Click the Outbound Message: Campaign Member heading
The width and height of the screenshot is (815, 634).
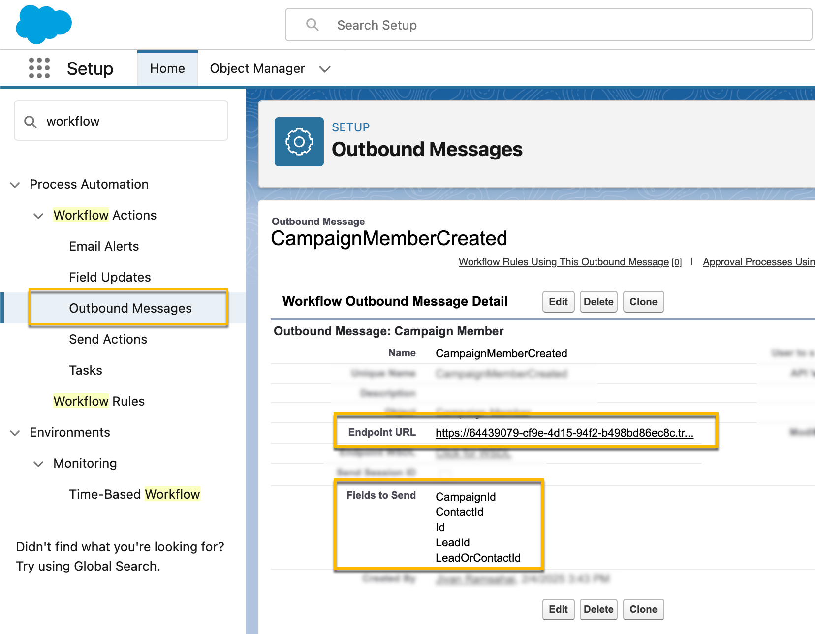[x=388, y=331]
